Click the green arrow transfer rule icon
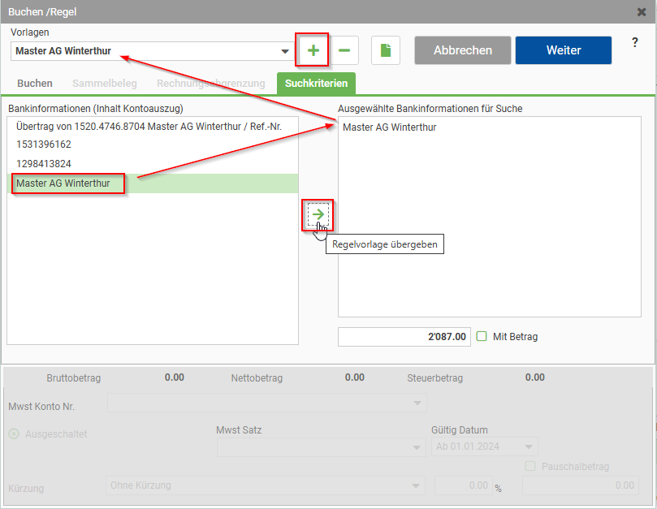The width and height of the screenshot is (657, 509). (318, 214)
